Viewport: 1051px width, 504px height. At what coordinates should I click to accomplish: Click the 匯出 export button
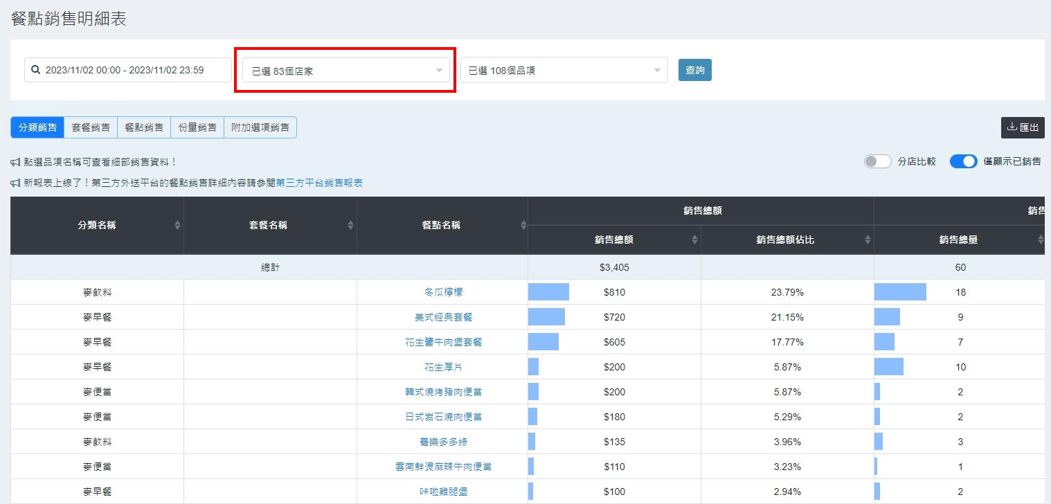click(1022, 127)
